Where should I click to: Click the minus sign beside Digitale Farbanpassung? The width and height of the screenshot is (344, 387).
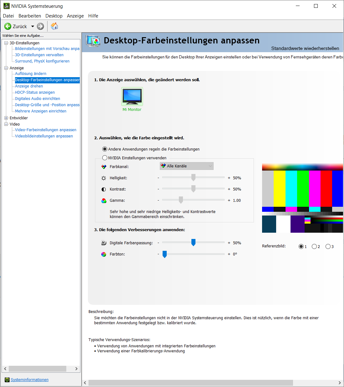158,243
